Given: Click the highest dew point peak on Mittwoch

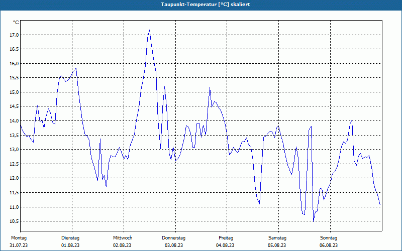Looking at the screenshot, I should pos(149,30).
